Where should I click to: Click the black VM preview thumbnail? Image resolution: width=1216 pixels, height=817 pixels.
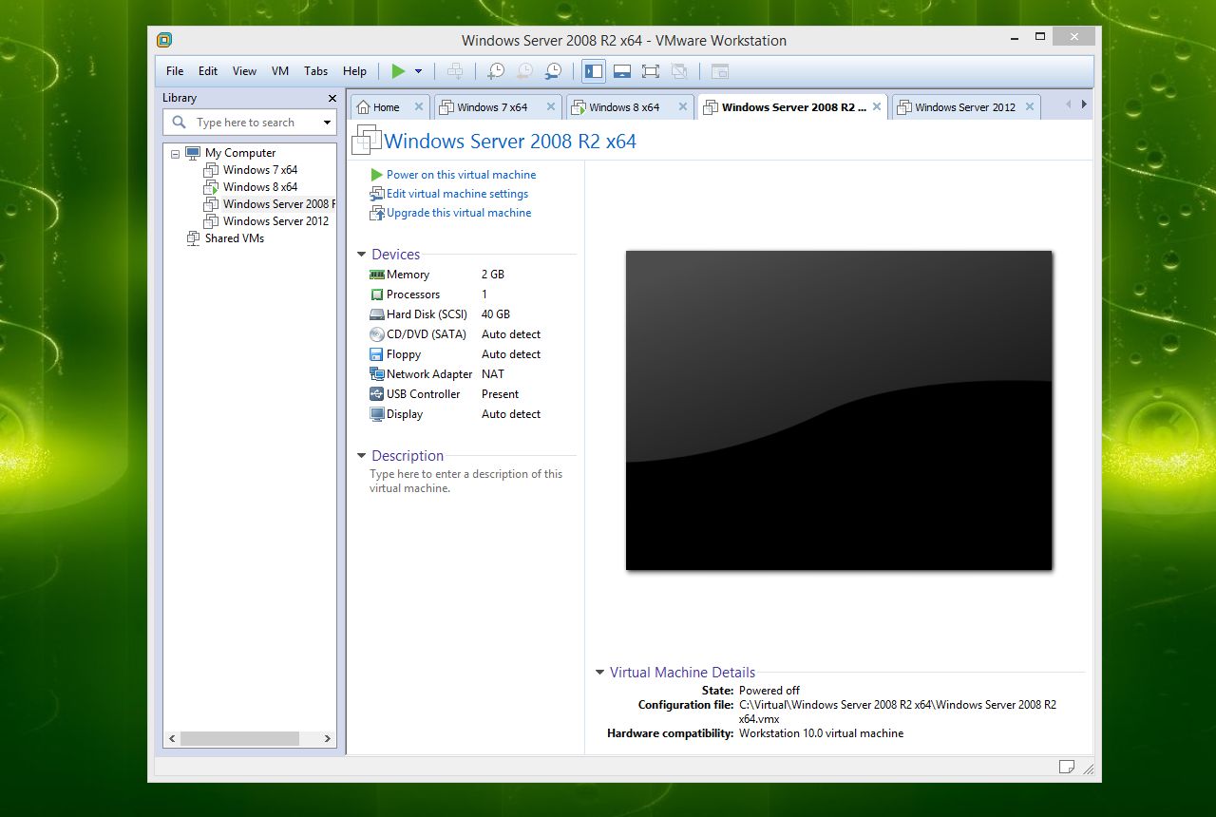(x=838, y=410)
